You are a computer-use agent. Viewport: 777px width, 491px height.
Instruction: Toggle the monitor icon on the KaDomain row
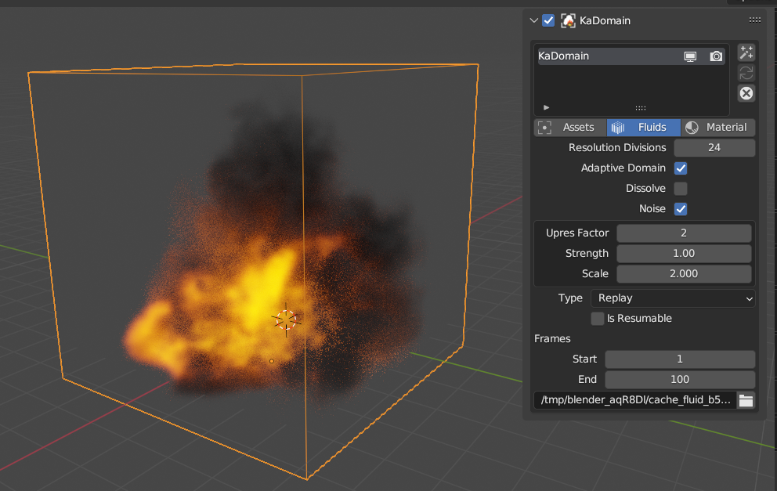click(x=692, y=56)
